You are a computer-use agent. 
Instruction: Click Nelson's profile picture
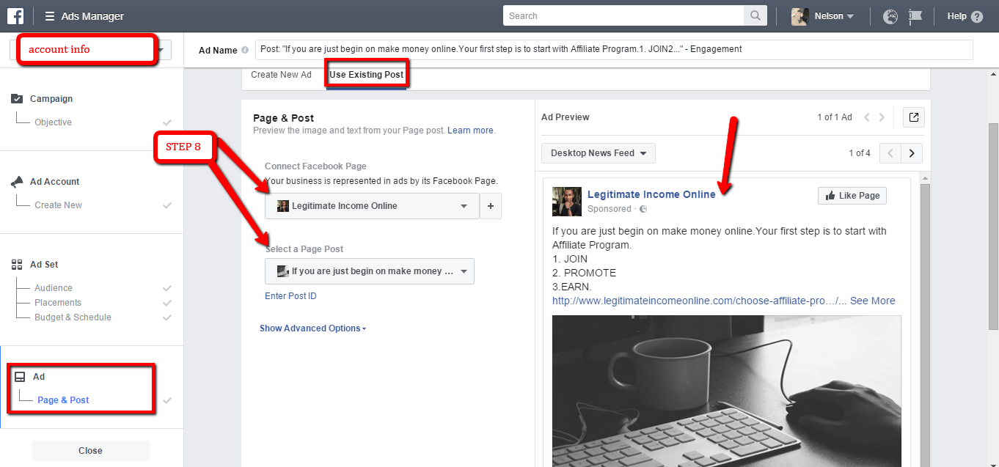coord(800,16)
